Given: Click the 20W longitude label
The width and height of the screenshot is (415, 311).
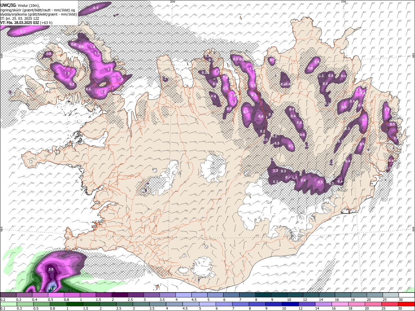Looking at the screenshot, I should click(172, 2).
